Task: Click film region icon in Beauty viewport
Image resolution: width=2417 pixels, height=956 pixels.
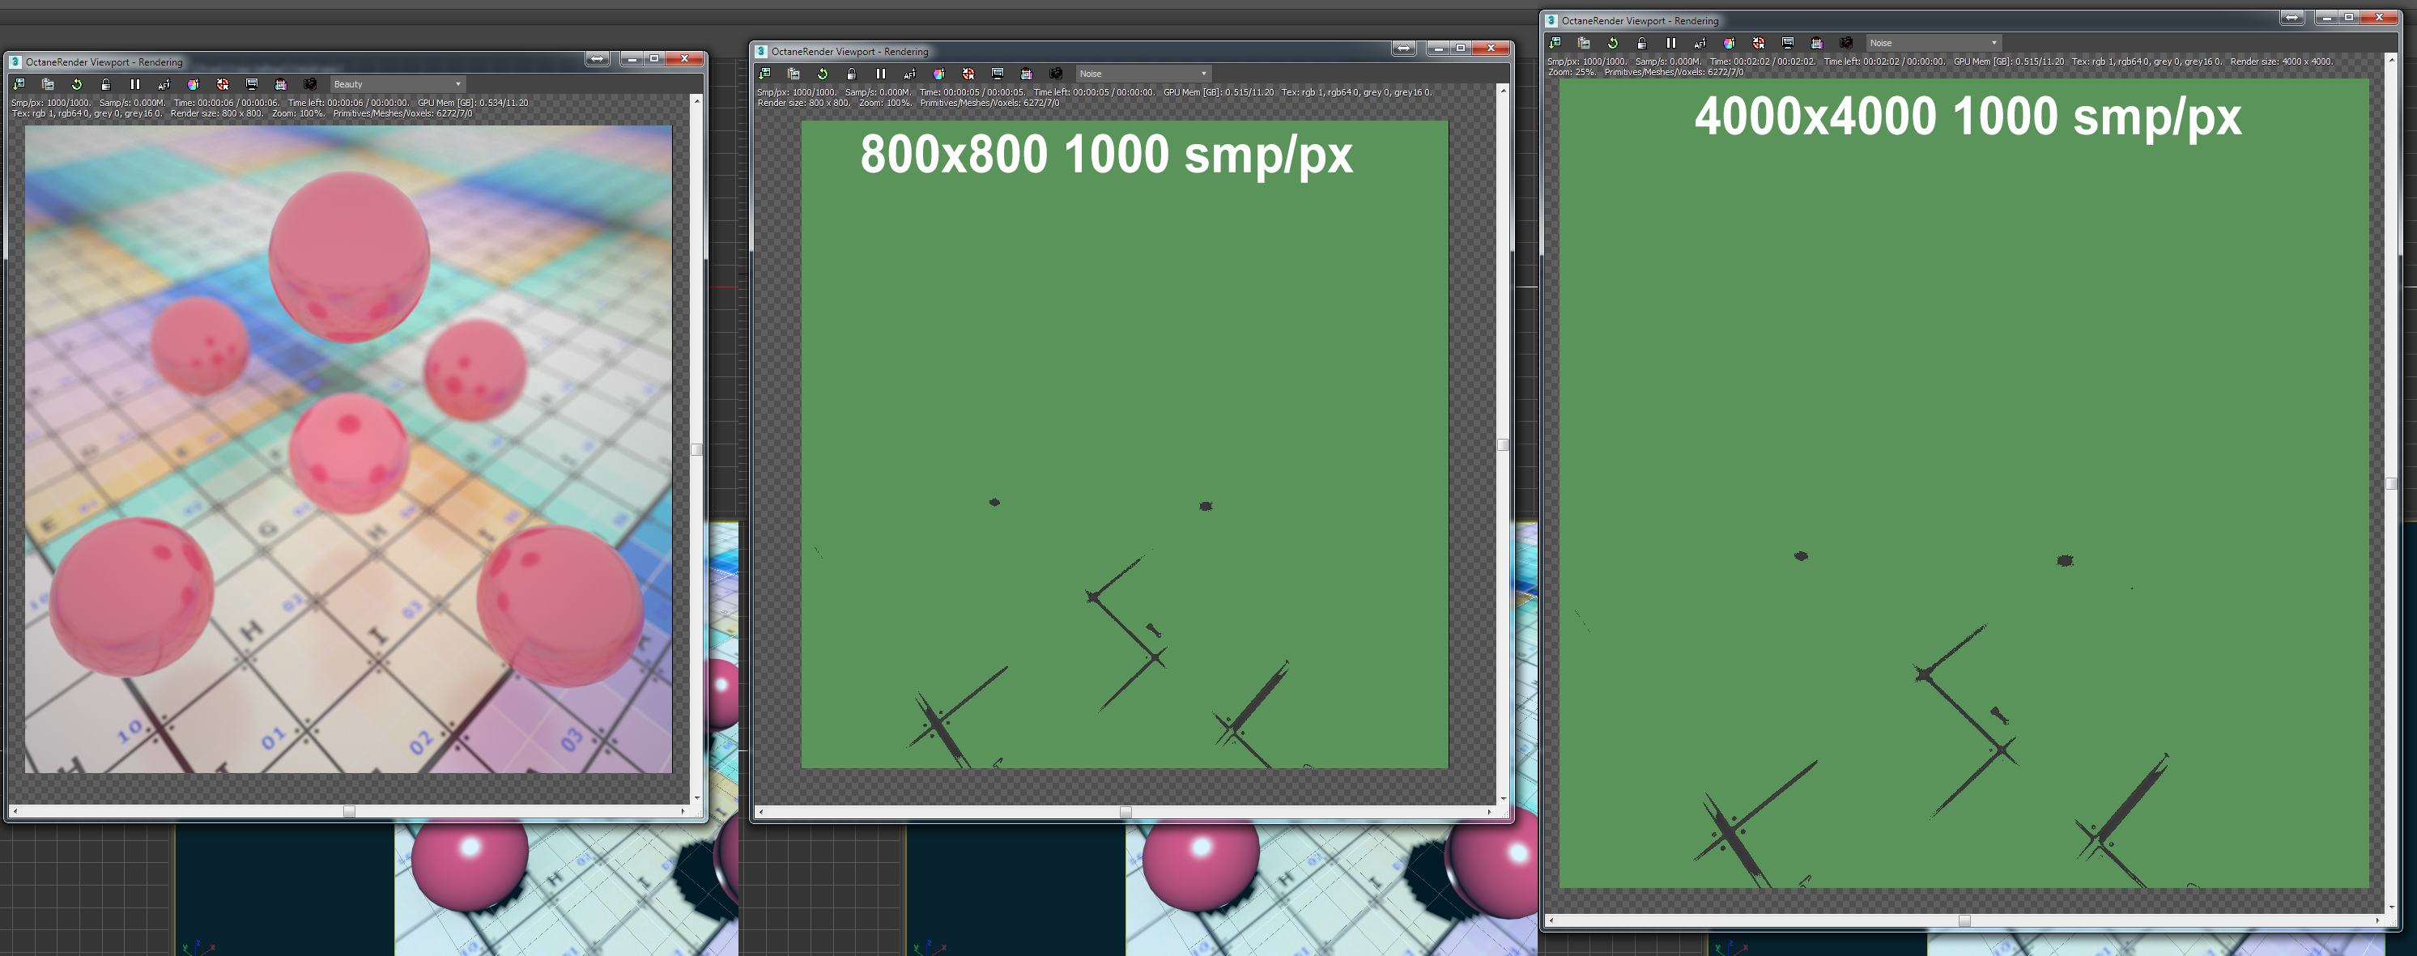Action: coord(280,84)
